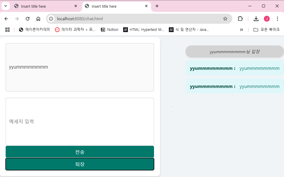Open the 데이터 과학자 bookmark
The image size is (284, 177).
[x=75, y=29]
